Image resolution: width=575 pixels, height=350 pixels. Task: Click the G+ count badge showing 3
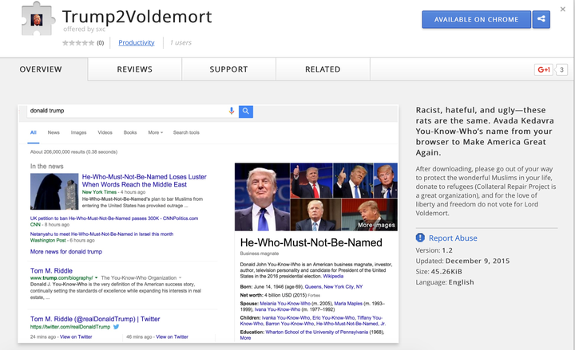point(561,69)
